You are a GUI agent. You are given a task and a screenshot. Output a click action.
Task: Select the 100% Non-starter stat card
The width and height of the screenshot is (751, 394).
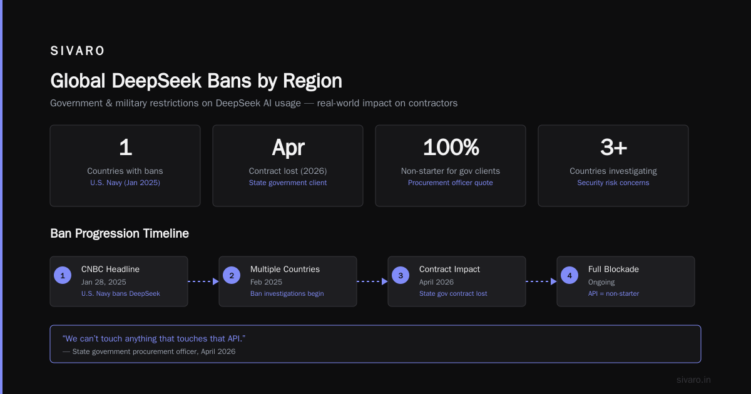pos(451,166)
